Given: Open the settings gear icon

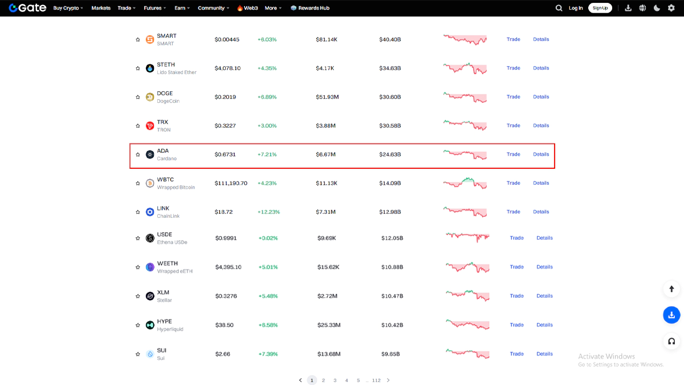Looking at the screenshot, I should click(x=671, y=8).
